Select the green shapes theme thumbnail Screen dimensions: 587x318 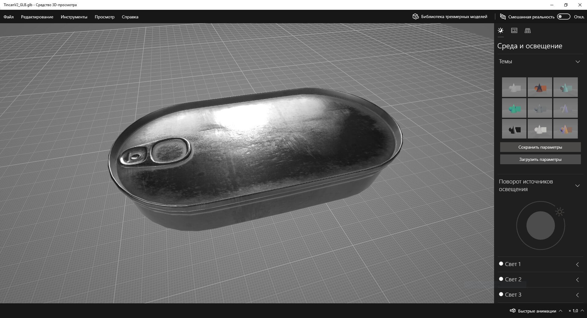click(514, 108)
